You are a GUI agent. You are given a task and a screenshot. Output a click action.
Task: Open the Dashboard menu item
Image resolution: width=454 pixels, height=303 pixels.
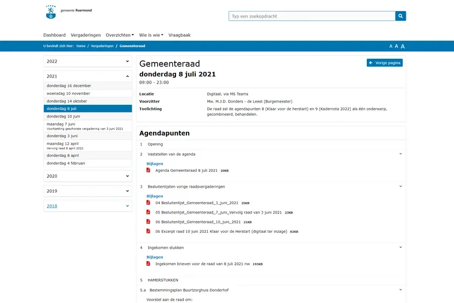pos(54,35)
